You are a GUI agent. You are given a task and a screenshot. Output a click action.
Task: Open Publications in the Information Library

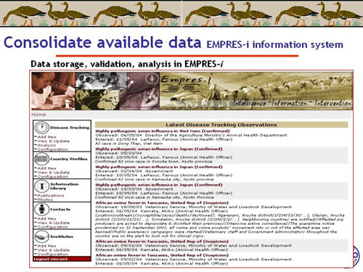click(51, 195)
